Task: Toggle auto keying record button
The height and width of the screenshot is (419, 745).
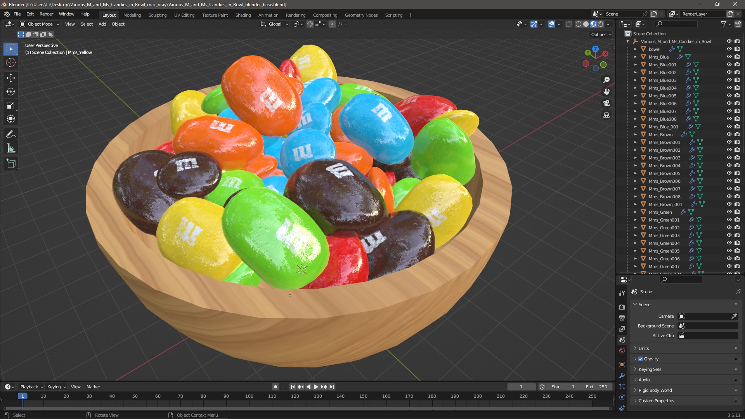Action: [x=275, y=387]
